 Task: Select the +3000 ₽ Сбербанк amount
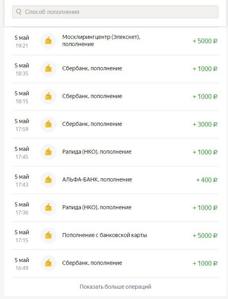click(205, 124)
